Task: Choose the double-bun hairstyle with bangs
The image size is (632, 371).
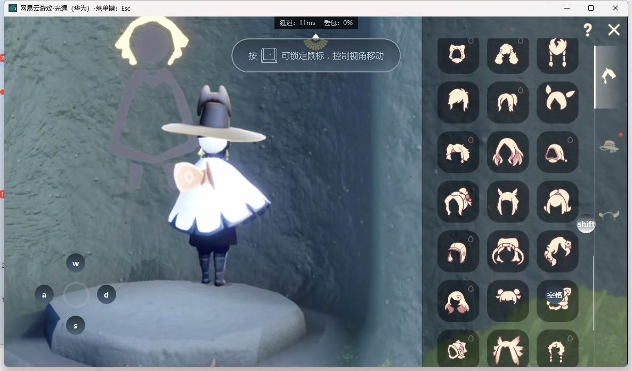Action: (x=507, y=301)
